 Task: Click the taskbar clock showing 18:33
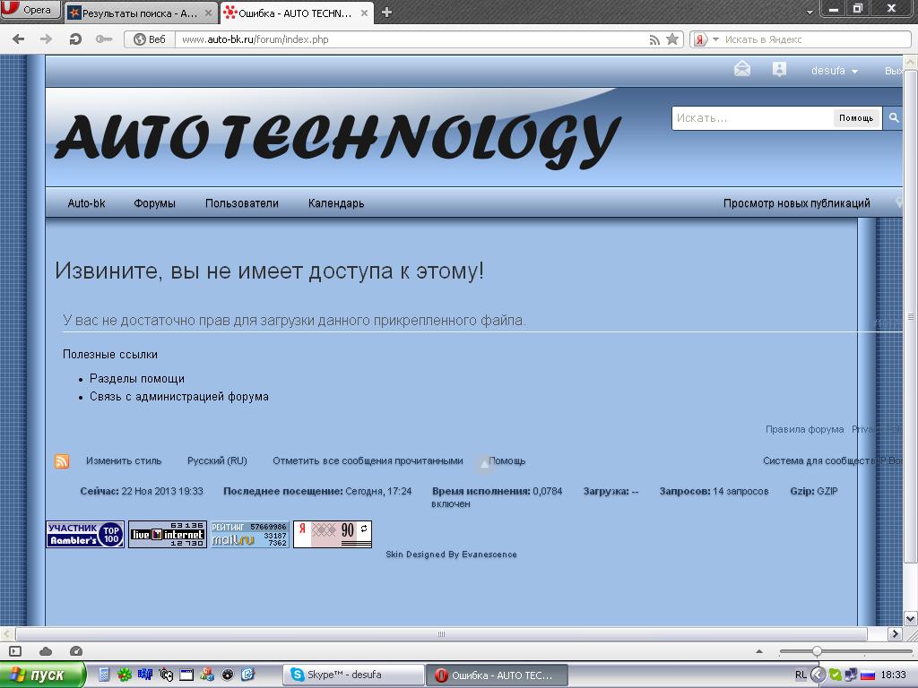pos(894,675)
